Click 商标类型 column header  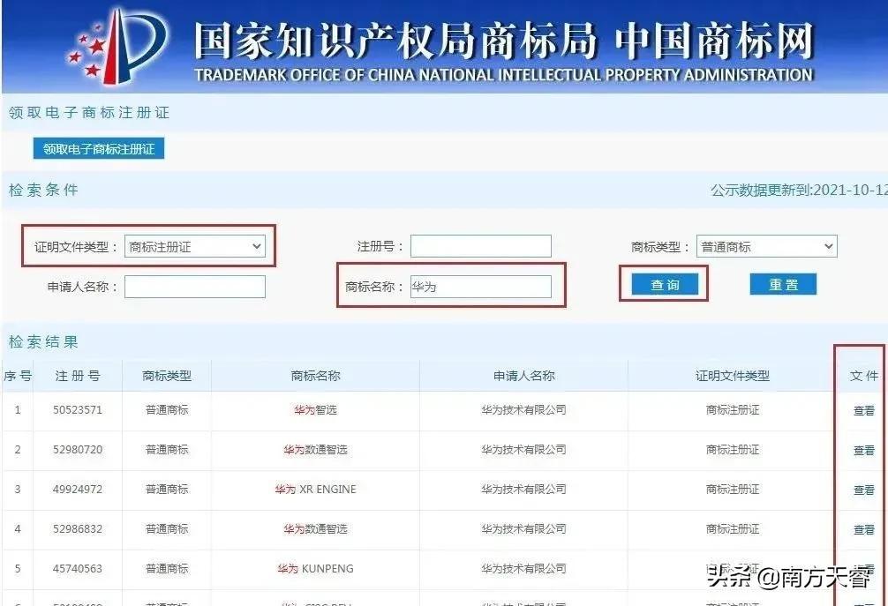[167, 376]
